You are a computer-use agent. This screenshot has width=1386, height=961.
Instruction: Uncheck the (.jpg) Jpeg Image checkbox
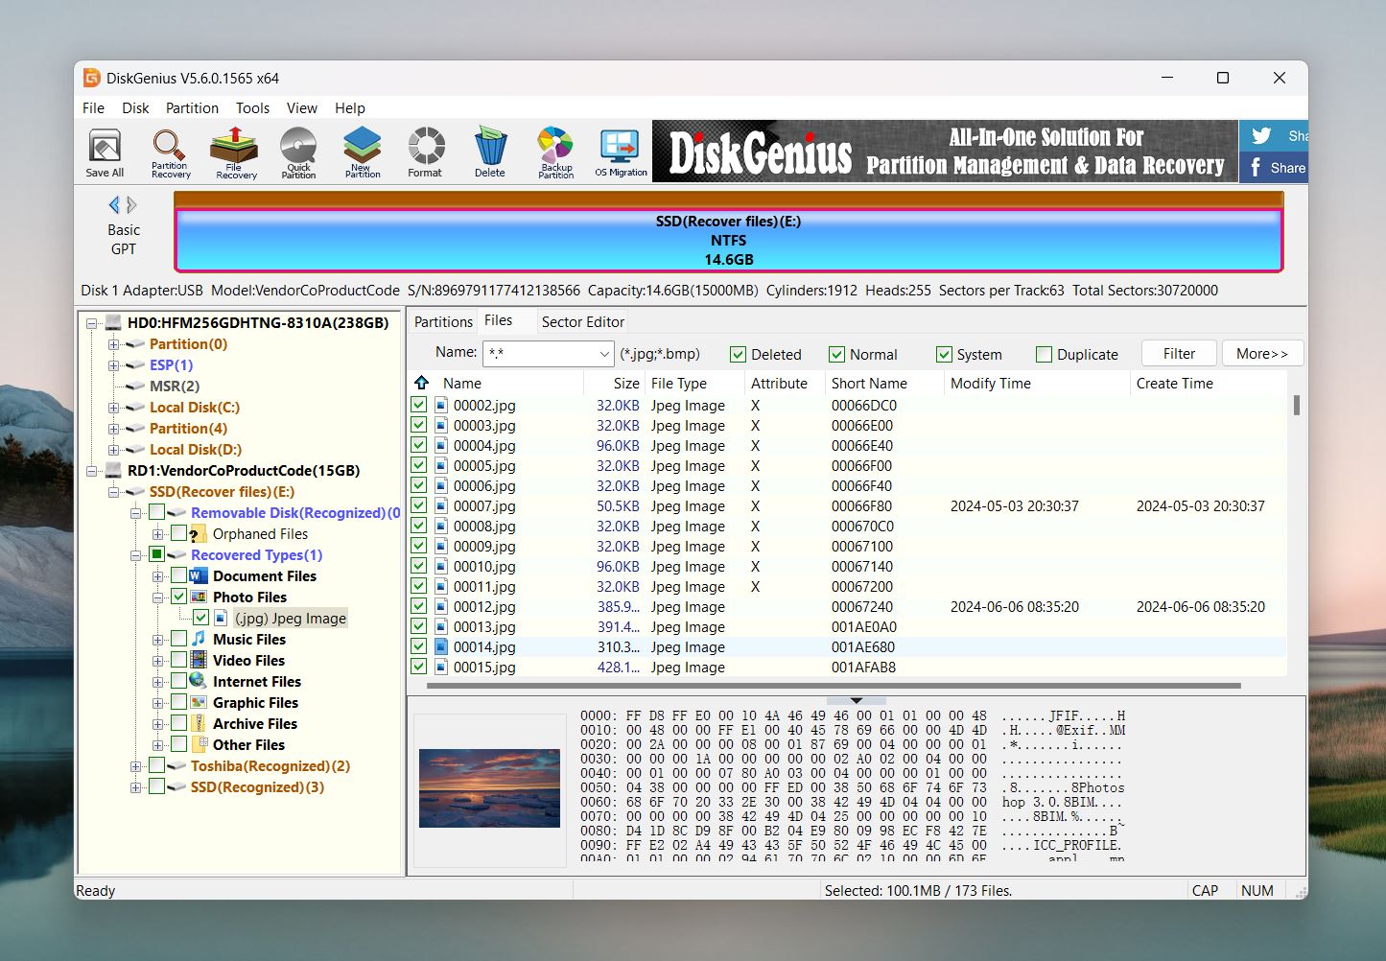click(x=200, y=618)
